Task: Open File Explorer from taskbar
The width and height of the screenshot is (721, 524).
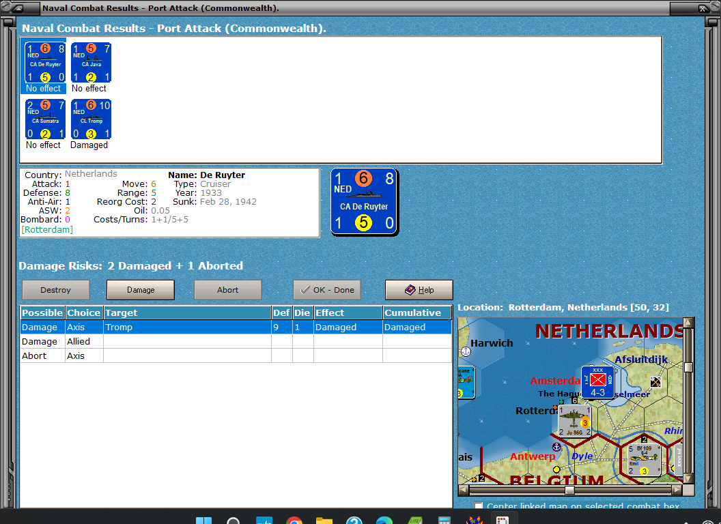Action: pyautogui.click(x=324, y=521)
